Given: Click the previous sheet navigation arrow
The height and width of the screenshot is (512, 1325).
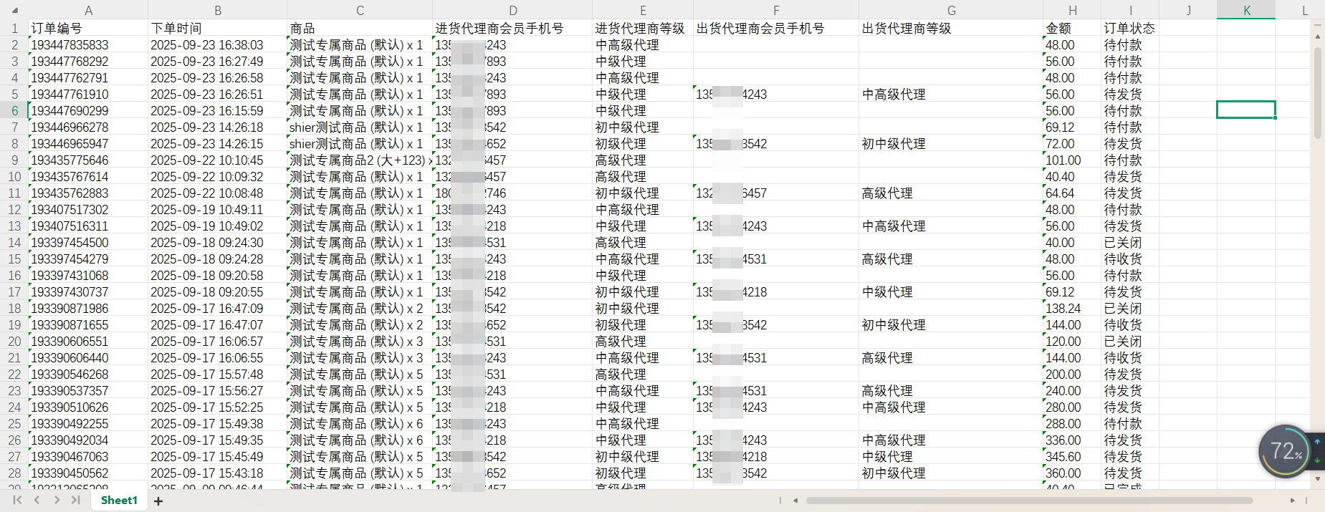Looking at the screenshot, I should [37, 500].
